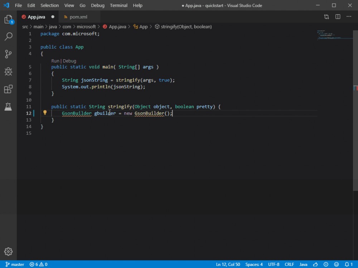The width and height of the screenshot is (358, 268).
Task: Open the Manage gear icon
Action: 9,251
